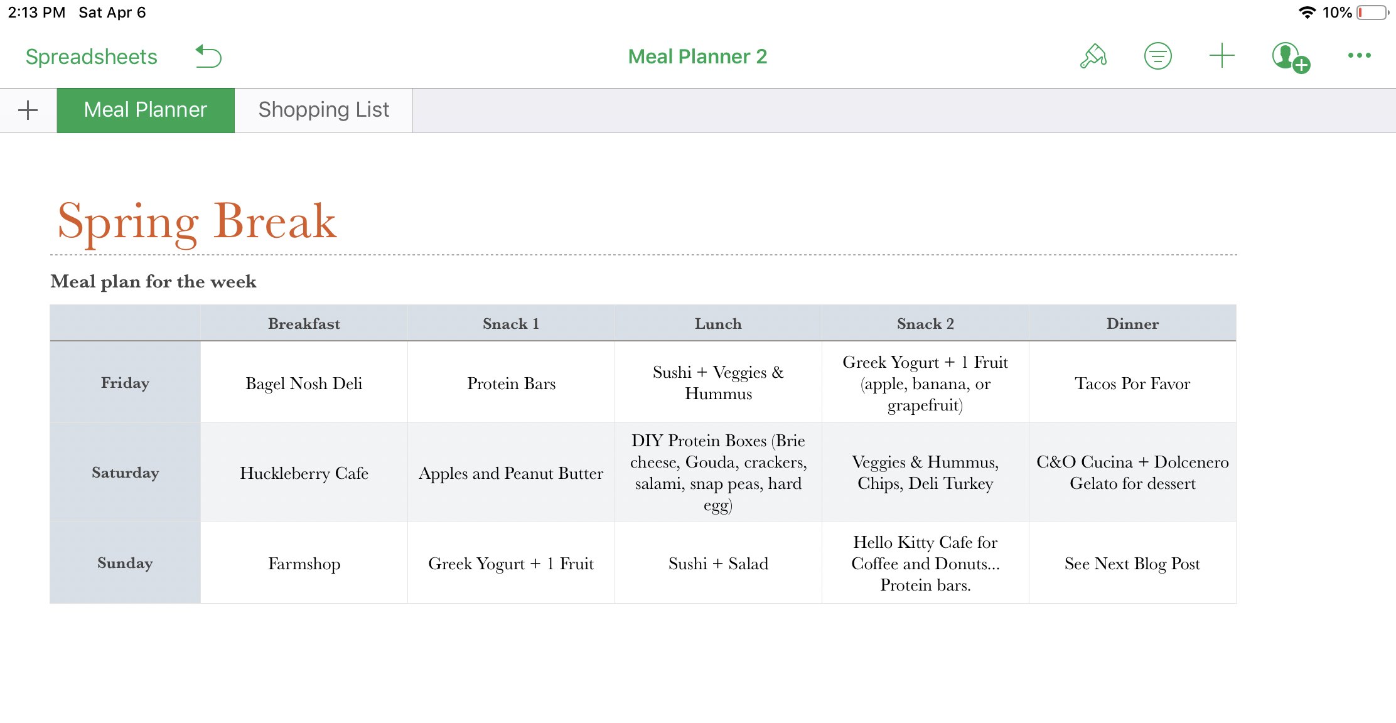Select the Meal Planner sheet tab

146,110
